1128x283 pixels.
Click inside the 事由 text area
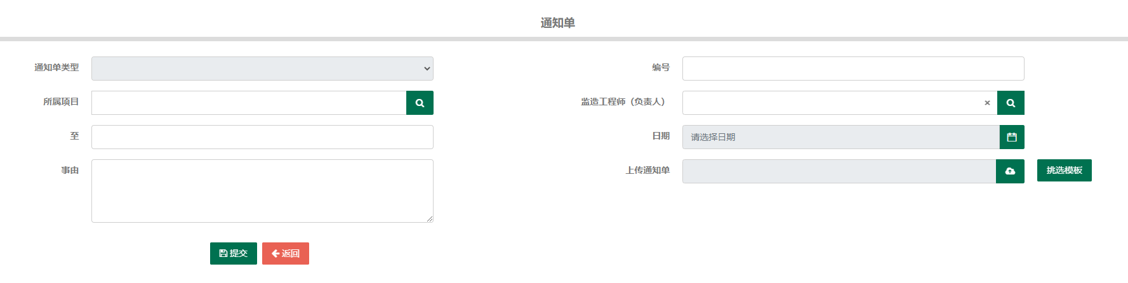pyautogui.click(x=262, y=191)
